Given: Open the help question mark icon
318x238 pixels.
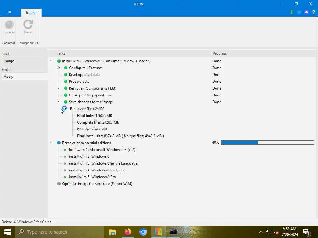Looking at the screenshot, I should point(314,12).
